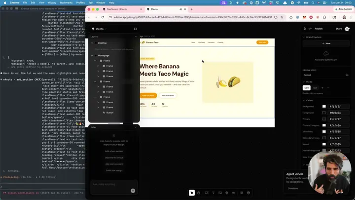Collapse the Colors section
The height and width of the screenshot is (200, 355).
pos(304,100)
